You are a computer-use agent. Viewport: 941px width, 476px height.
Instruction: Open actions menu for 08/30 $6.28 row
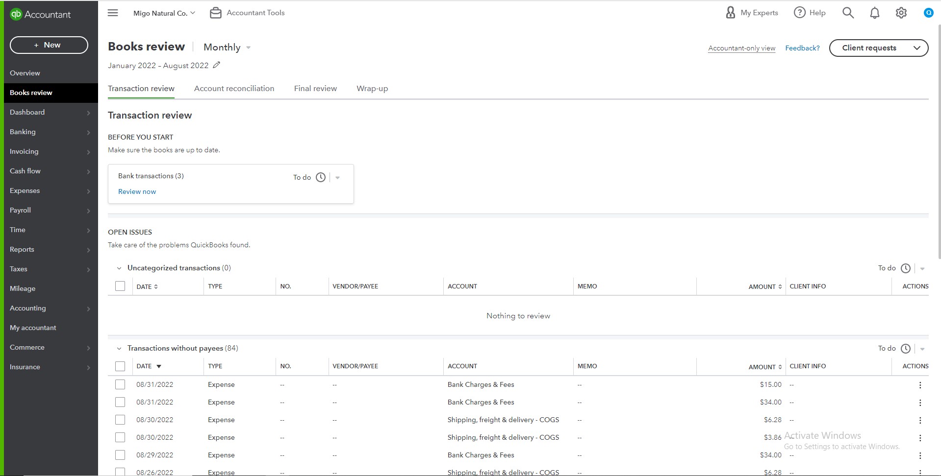pos(920,420)
